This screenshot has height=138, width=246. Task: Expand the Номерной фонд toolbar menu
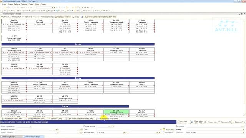(8, 11)
